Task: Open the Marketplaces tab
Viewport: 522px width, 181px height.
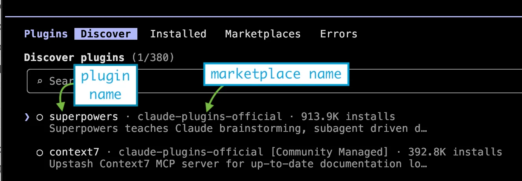Action: click(x=263, y=34)
